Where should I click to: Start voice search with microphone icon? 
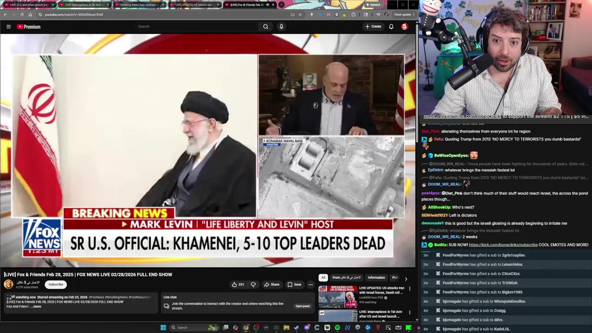(281, 26)
